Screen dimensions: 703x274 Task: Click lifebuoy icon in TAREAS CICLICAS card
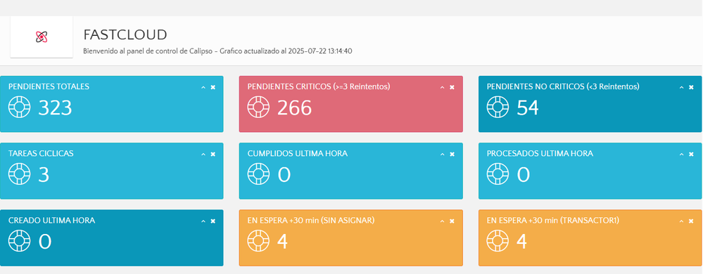(19, 174)
